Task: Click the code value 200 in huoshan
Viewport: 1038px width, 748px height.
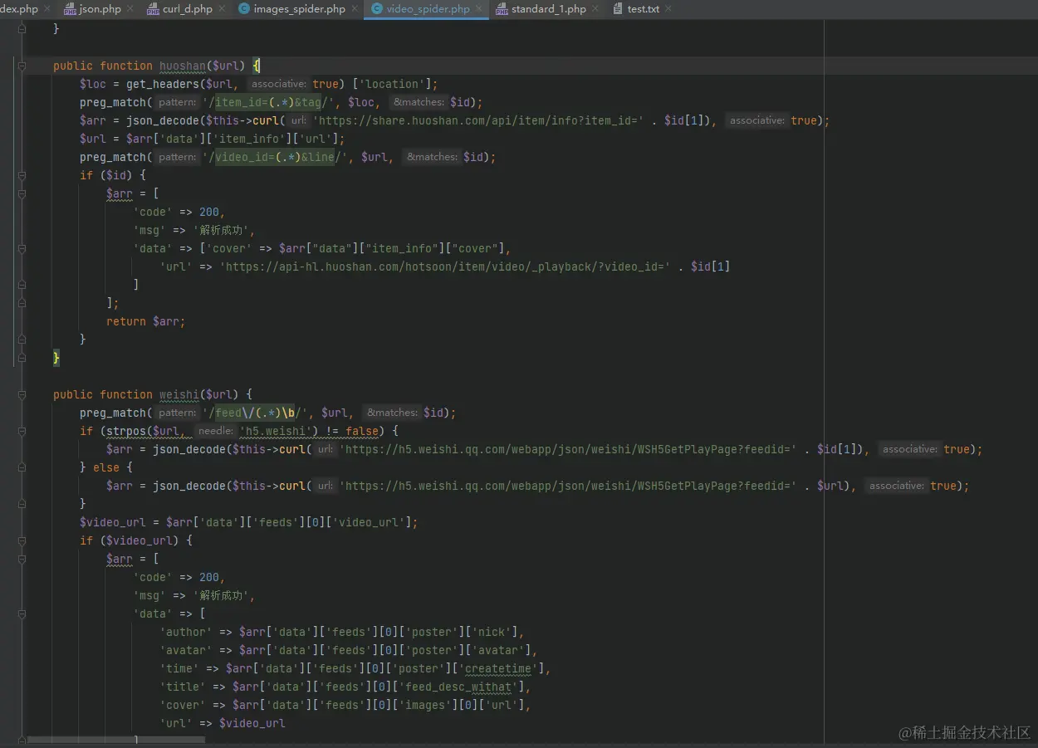Action: [x=209, y=212]
